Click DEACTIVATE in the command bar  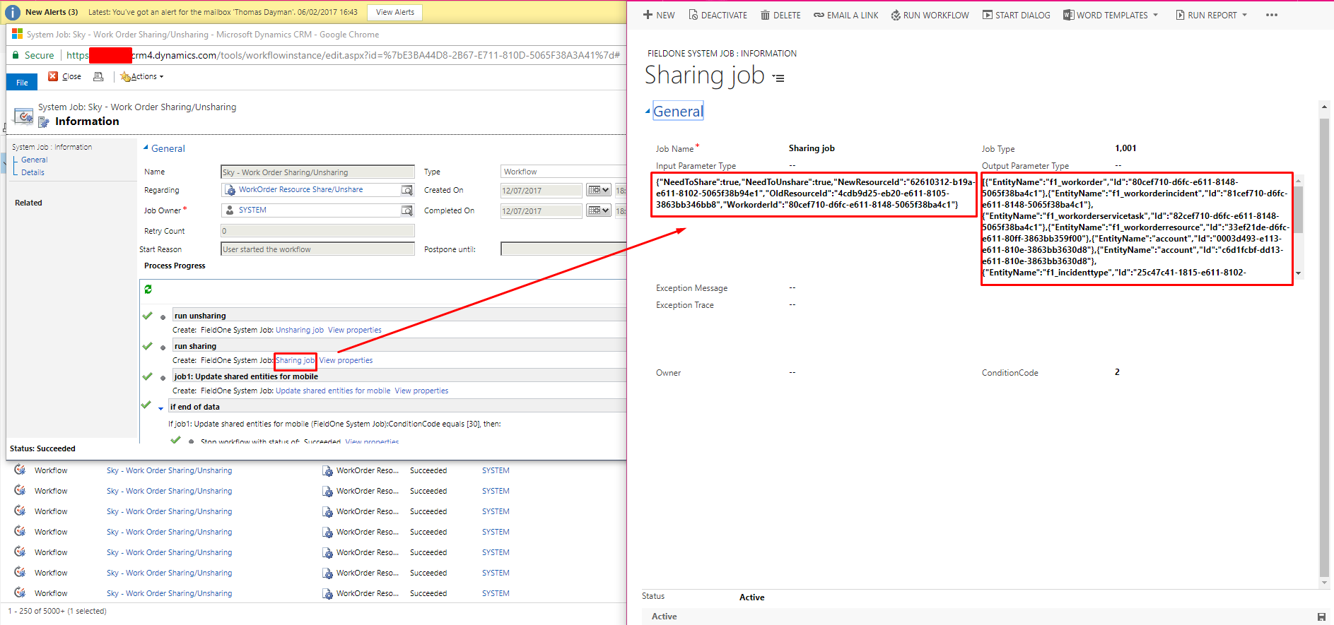coord(718,15)
